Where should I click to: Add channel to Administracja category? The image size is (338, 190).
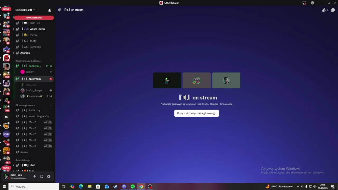click(x=51, y=160)
